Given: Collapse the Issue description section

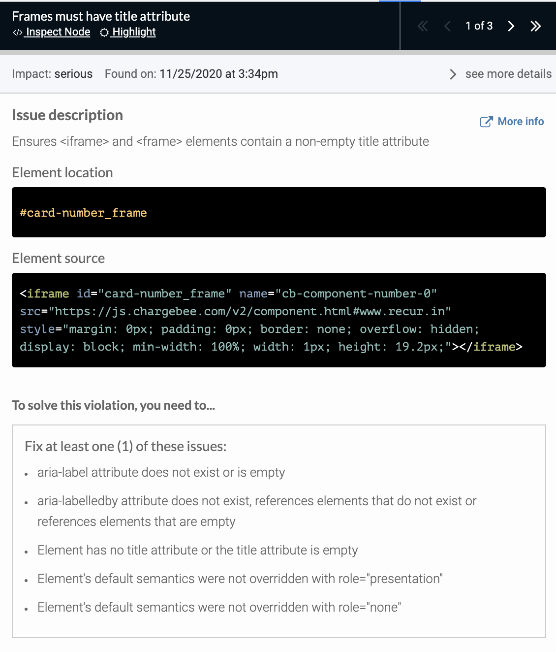Looking at the screenshot, I should tap(67, 115).
